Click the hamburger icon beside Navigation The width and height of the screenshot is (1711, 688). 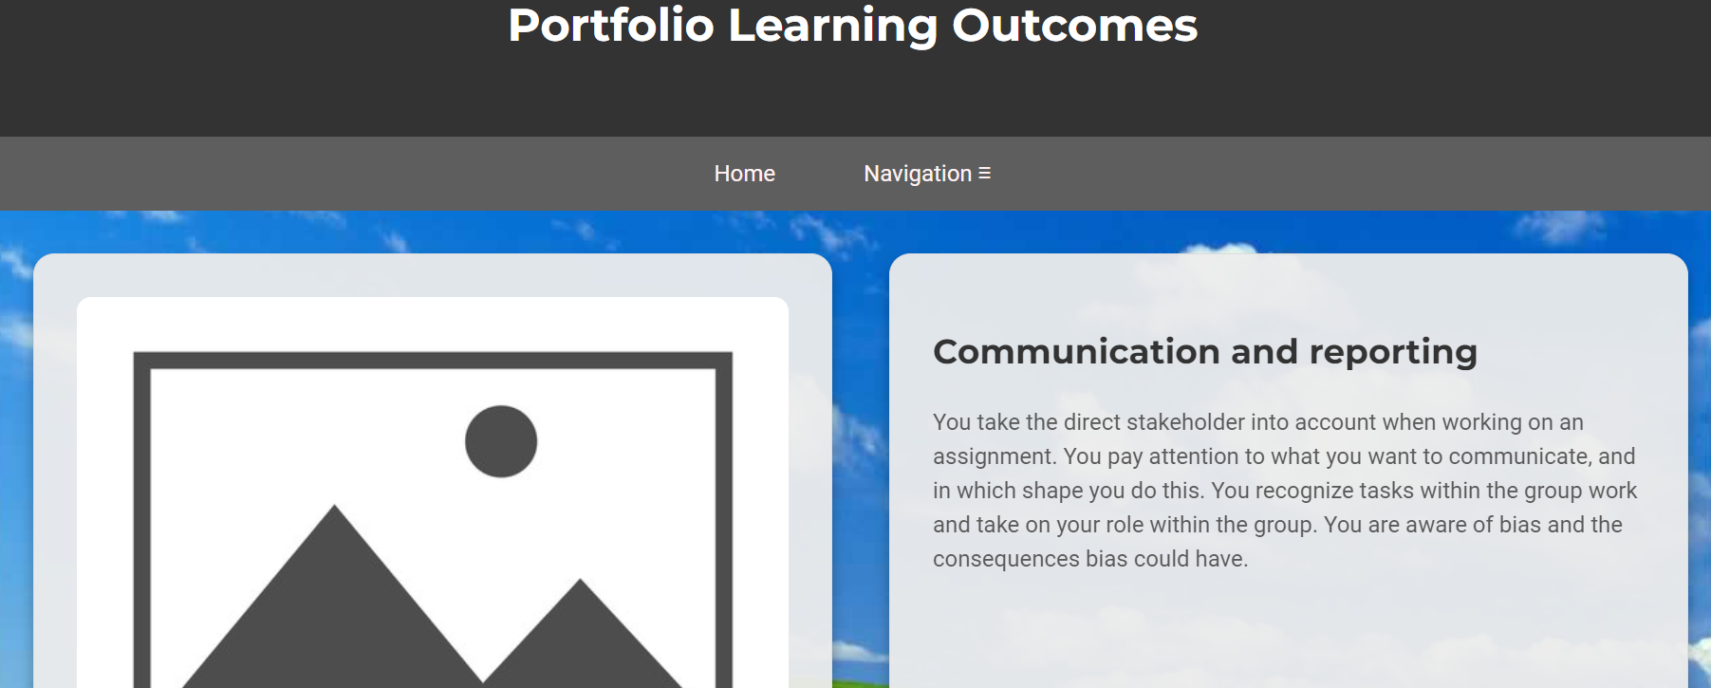coord(985,174)
